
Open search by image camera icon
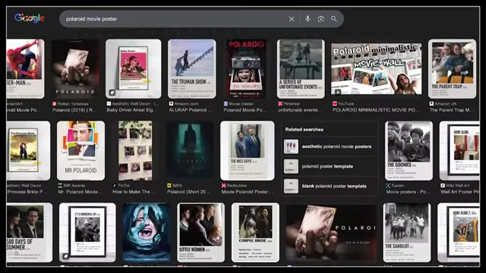point(320,19)
